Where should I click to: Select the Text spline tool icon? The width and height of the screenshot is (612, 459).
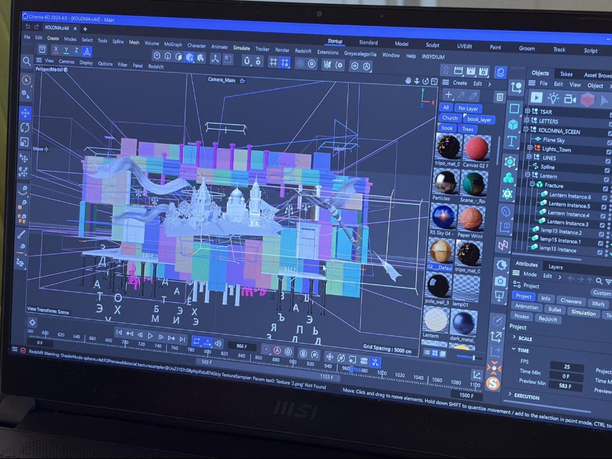pyautogui.click(x=512, y=142)
